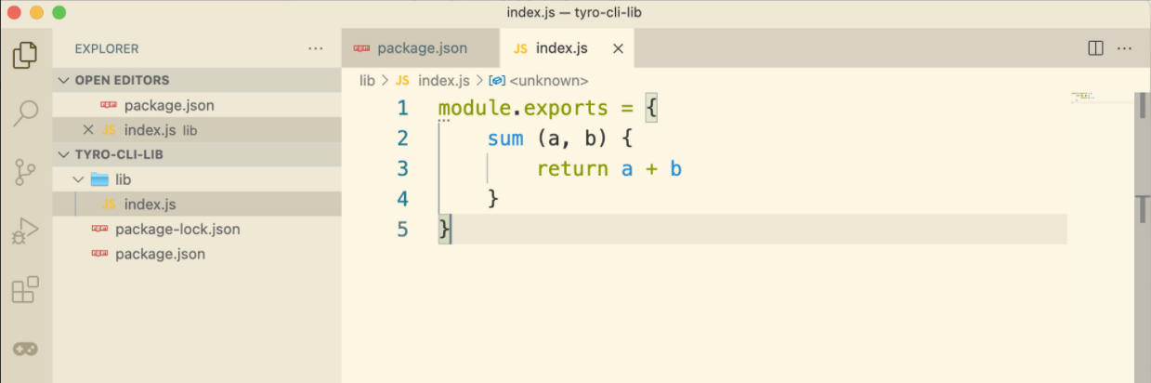This screenshot has width=1151, height=383.
Task: Click the Split Editor icon
Action: [x=1095, y=48]
